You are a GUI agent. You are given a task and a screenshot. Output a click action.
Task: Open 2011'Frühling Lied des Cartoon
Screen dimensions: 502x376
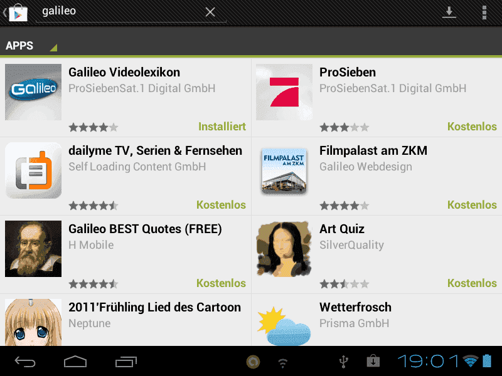(125, 320)
